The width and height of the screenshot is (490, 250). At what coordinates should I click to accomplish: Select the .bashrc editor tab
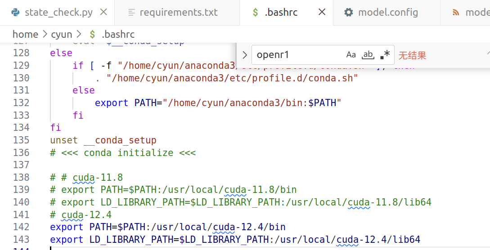286,13
